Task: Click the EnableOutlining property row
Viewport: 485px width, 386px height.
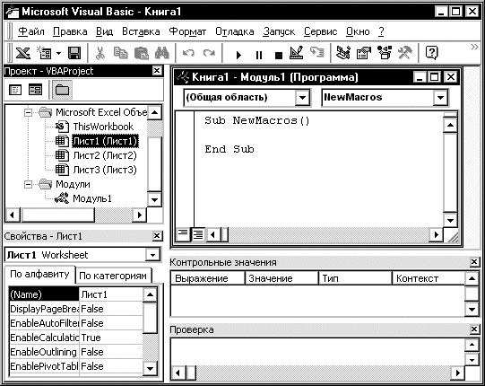Action: 76,352
